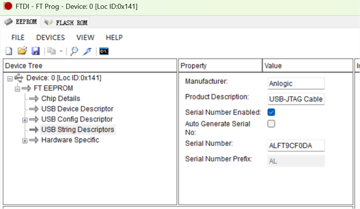The width and height of the screenshot is (360, 209).
Task: Click the Open template folder icon
Action: pos(22,51)
